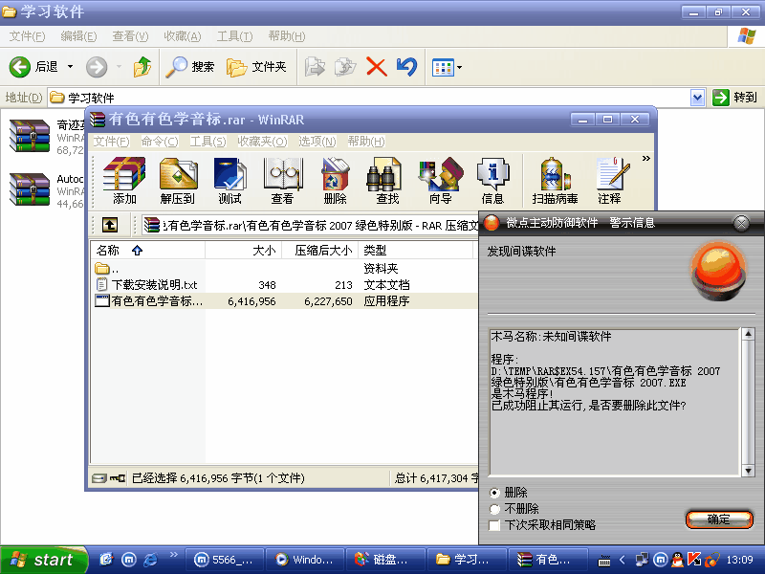765x574 pixels.
Task: Click the WinRAR 测试 (Test) icon
Action: [x=229, y=181]
